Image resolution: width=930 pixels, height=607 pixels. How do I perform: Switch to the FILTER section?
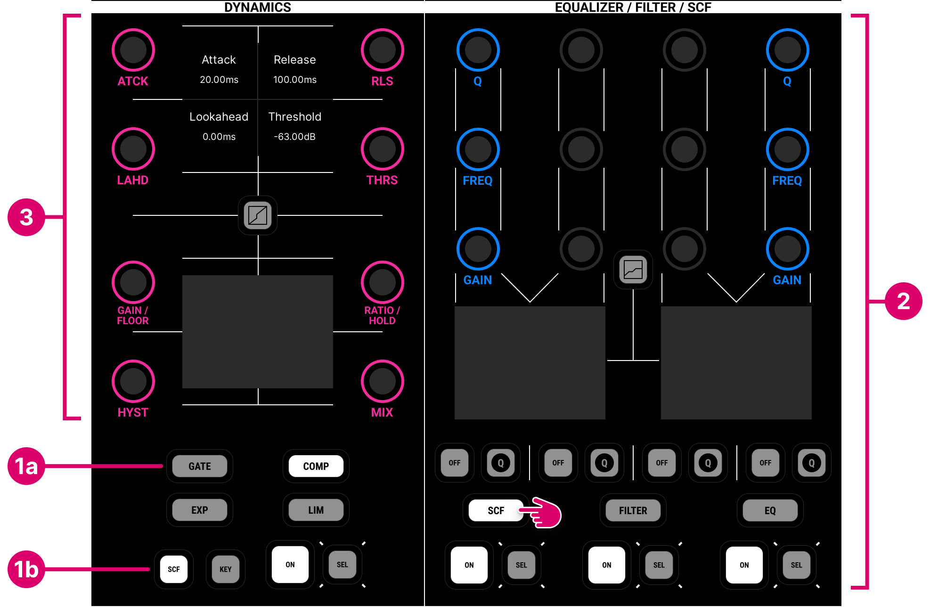tap(633, 511)
